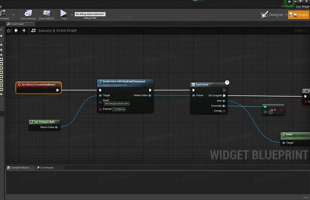Click the On Complete exec pin

tap(224, 96)
